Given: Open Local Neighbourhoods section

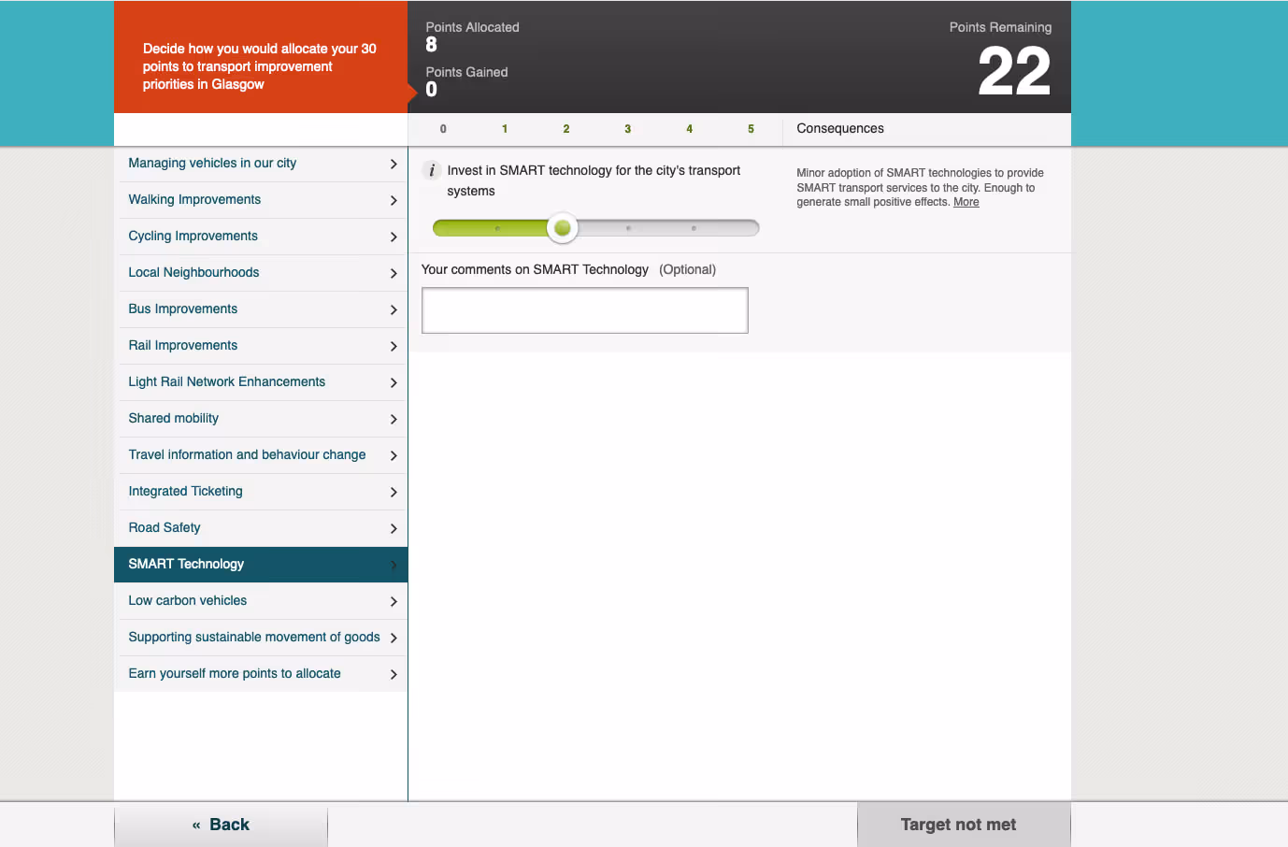Looking at the screenshot, I should click(261, 273).
